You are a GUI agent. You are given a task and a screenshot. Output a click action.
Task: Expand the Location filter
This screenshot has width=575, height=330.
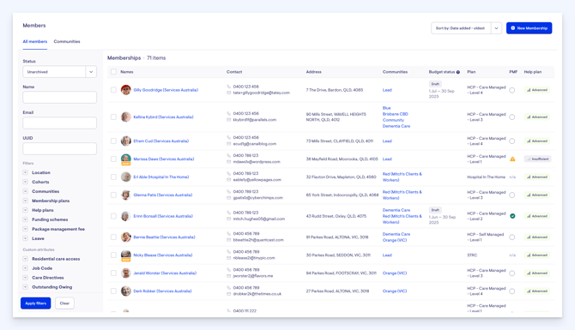pos(25,172)
